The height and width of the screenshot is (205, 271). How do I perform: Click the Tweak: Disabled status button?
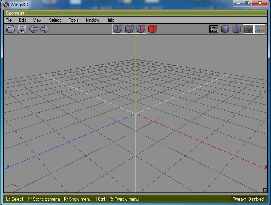point(248,199)
